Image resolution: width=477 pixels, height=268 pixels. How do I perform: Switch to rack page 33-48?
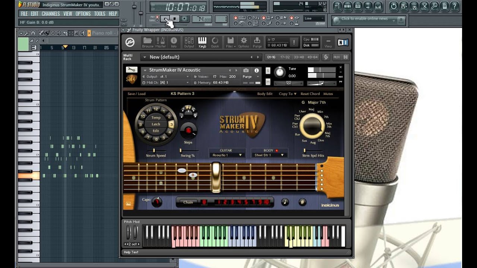299,57
